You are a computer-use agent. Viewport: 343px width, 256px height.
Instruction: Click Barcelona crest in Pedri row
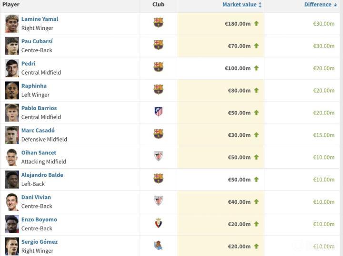[158, 67]
